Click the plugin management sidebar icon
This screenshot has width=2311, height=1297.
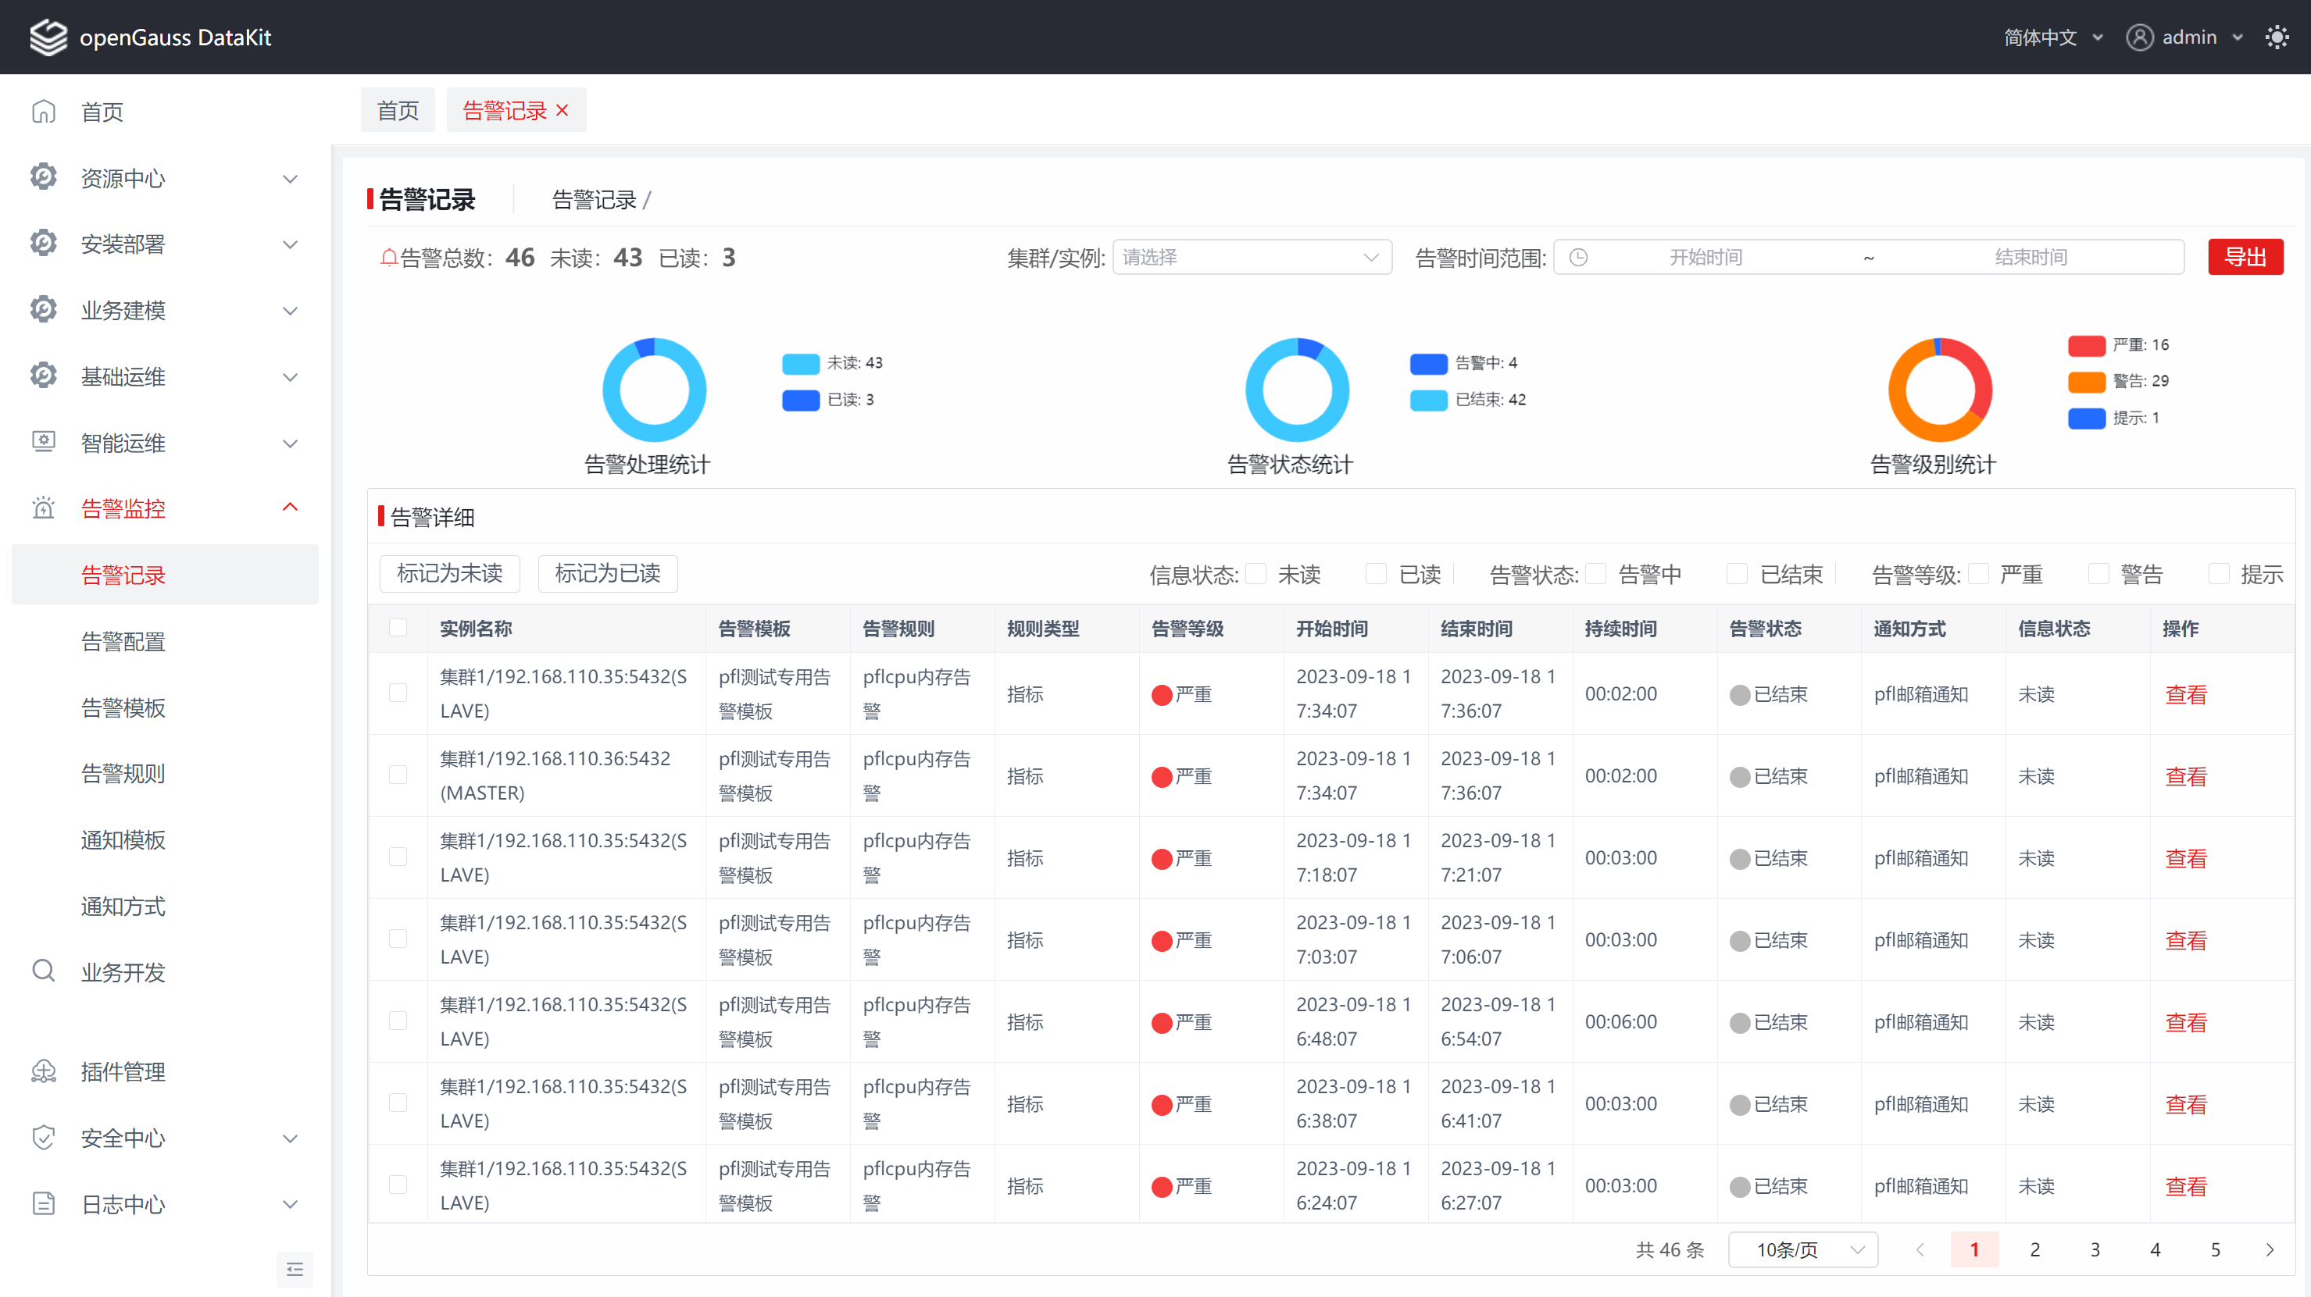point(43,1072)
